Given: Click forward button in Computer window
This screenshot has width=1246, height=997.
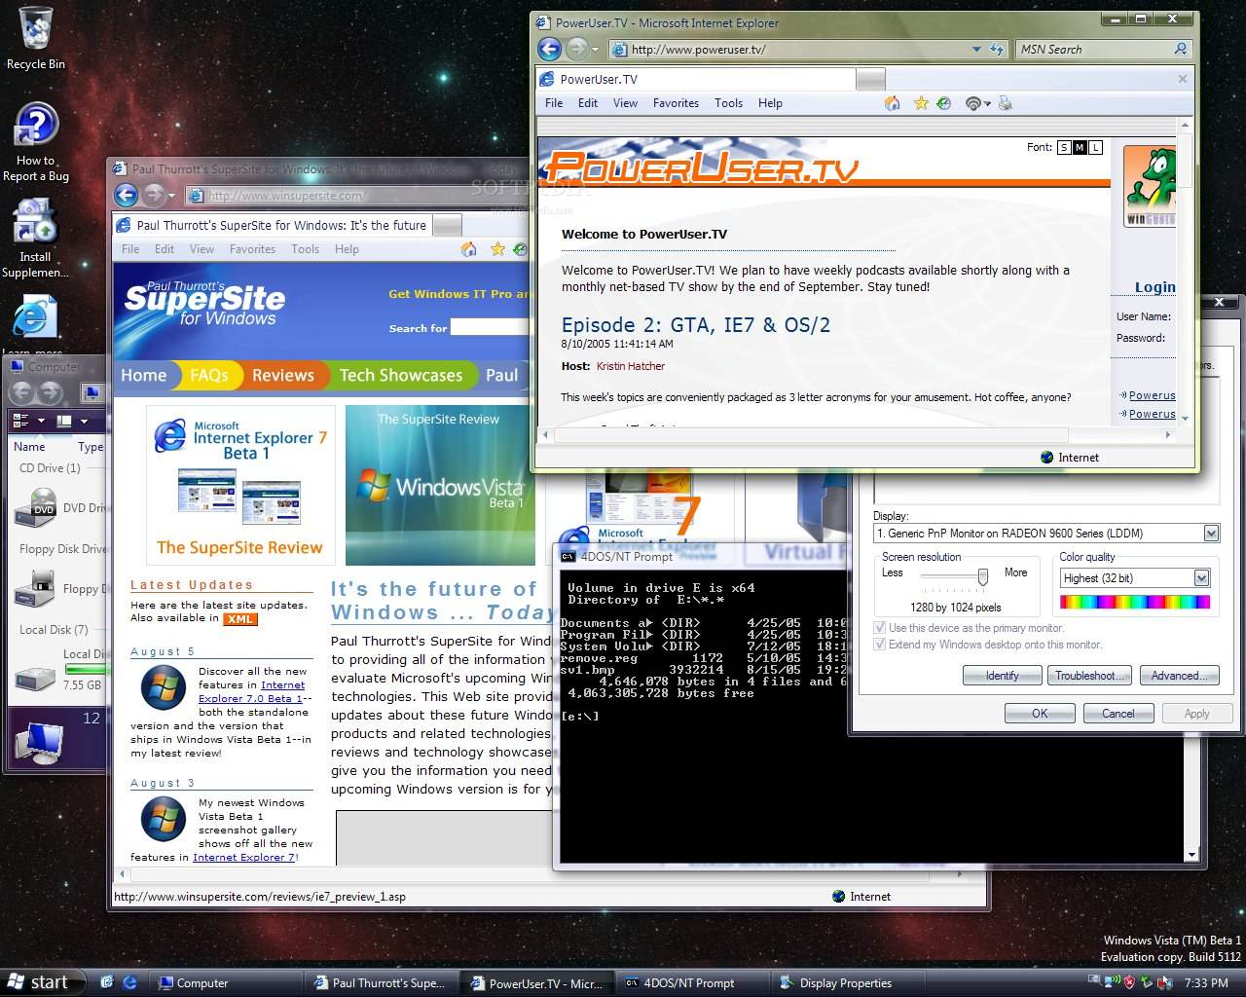Looking at the screenshot, I should click(51, 392).
